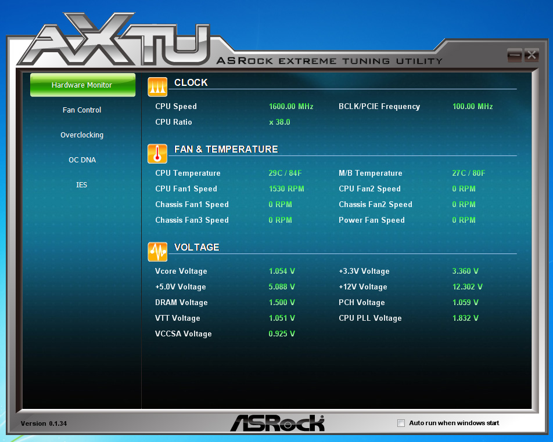Click the PCH Voltage label
Screen dimensions: 553x442
click(361, 303)
